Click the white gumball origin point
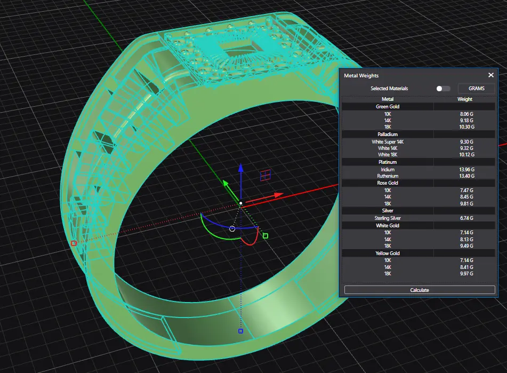The image size is (507, 373). point(241,203)
